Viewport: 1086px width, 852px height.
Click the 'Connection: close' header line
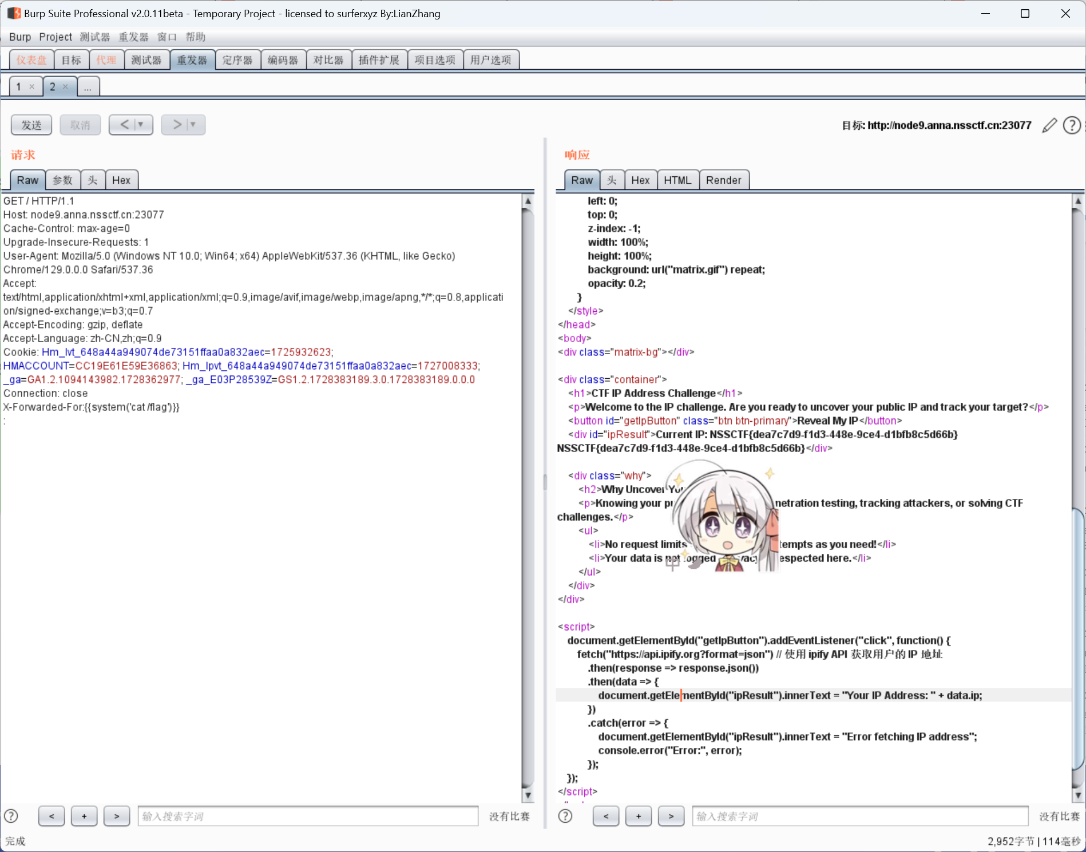tap(46, 393)
